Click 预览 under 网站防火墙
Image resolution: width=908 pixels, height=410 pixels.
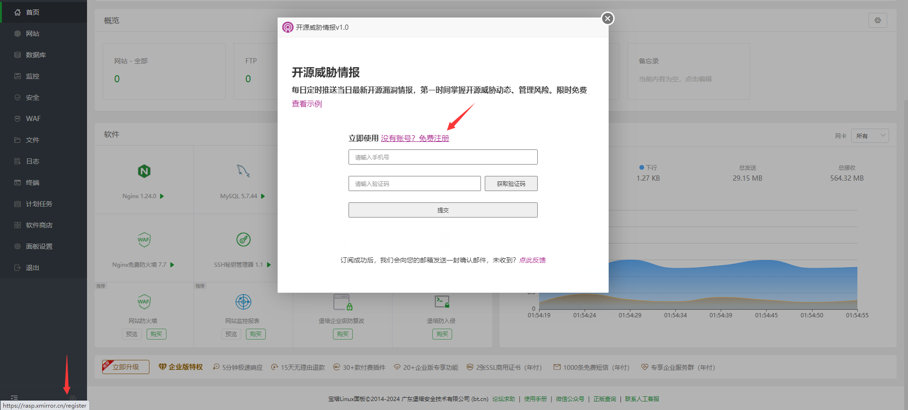[x=132, y=334]
